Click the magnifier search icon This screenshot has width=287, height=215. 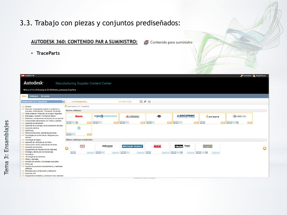[145, 101]
